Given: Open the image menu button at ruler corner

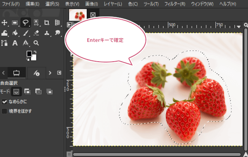Looking at the screenshot, I should (69, 25).
